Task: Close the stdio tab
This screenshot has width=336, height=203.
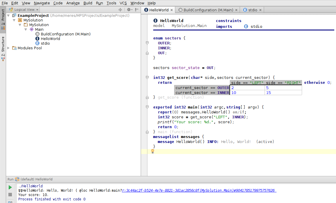Action: (x=260, y=10)
